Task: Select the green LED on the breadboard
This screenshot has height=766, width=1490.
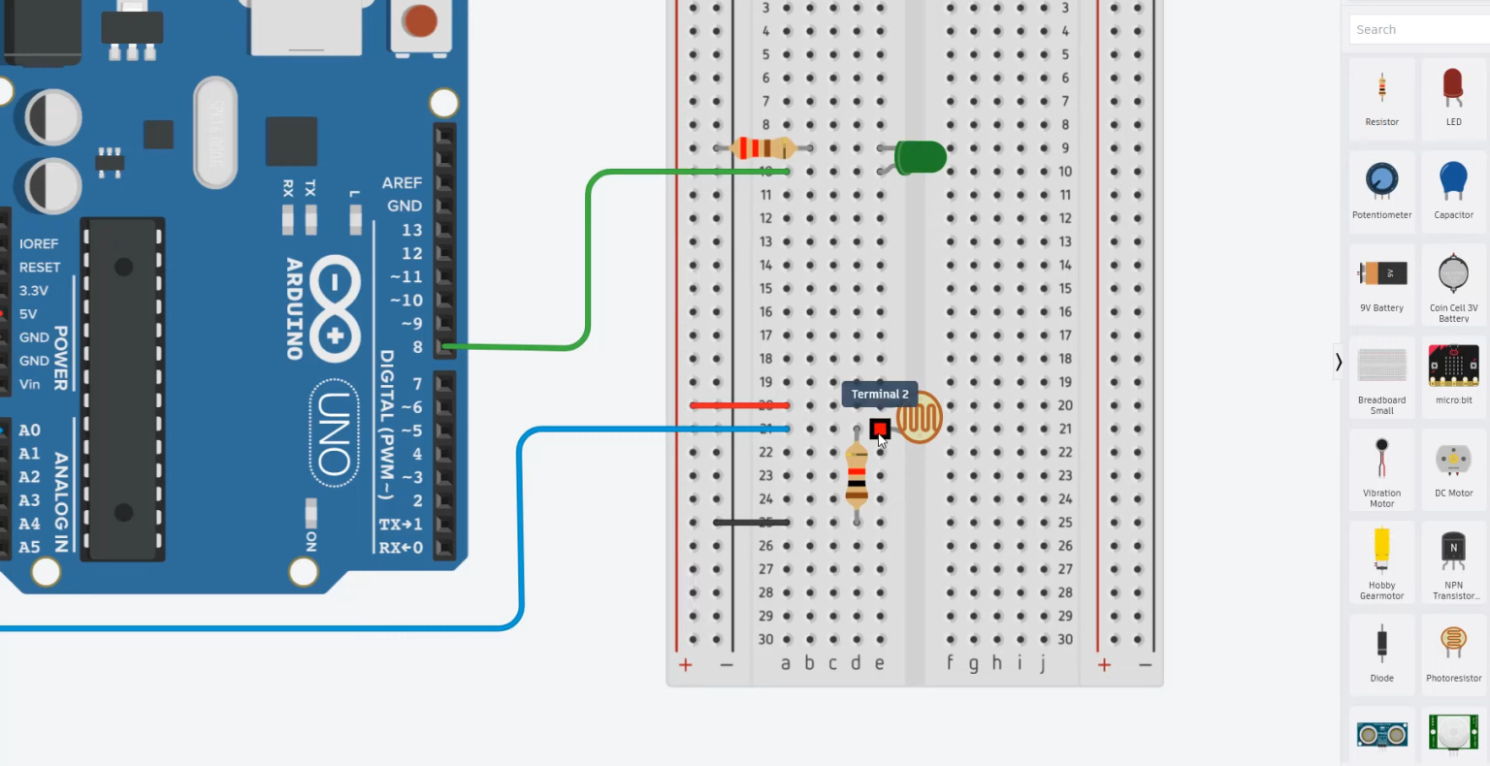Action: pos(920,157)
